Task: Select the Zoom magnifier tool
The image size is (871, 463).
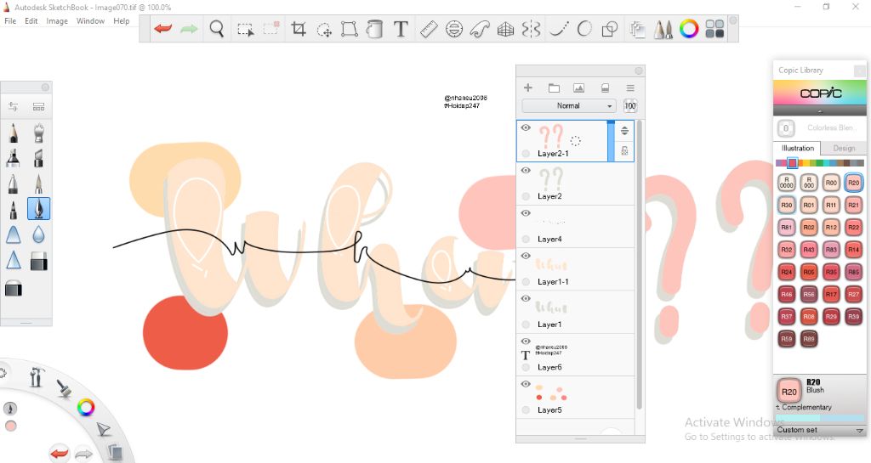Action: [x=217, y=29]
